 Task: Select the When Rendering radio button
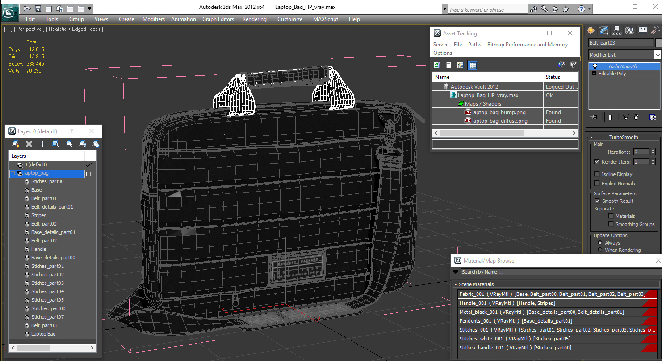point(600,250)
